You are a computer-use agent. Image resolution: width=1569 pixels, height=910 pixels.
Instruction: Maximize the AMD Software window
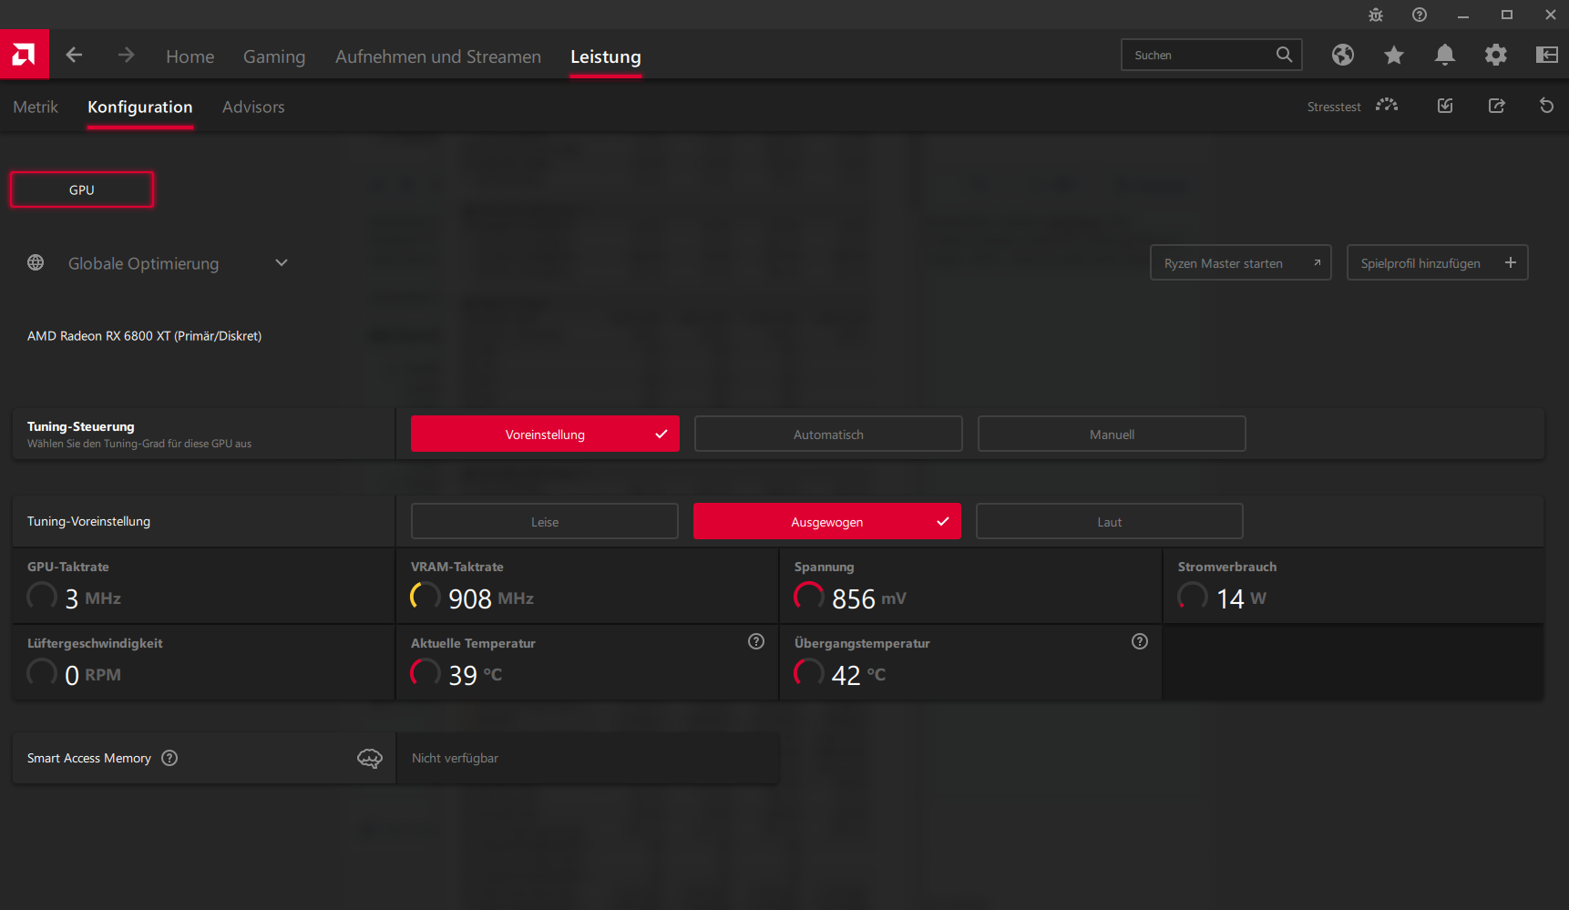tap(1507, 15)
